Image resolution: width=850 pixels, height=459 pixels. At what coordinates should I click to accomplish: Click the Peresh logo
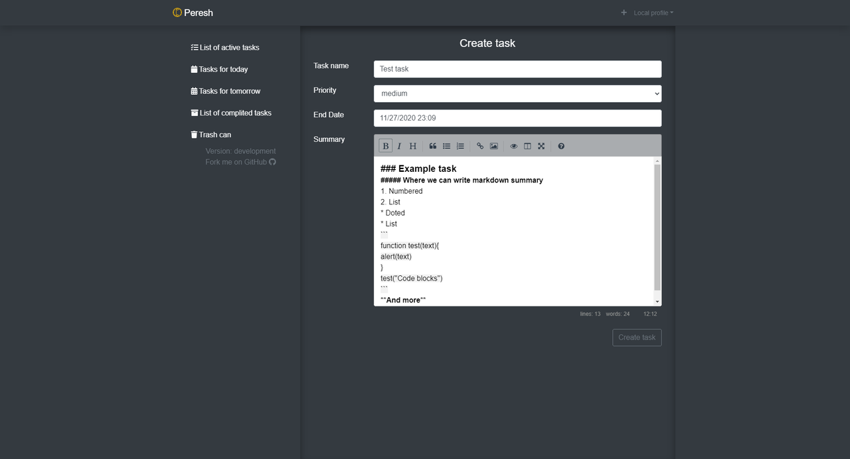point(193,13)
